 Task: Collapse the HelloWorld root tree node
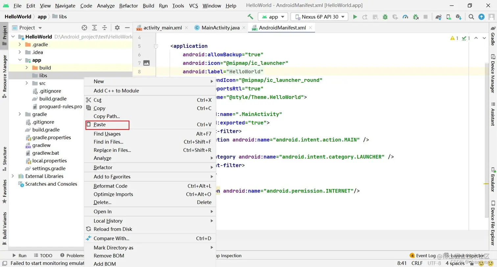pyautogui.click(x=13, y=37)
